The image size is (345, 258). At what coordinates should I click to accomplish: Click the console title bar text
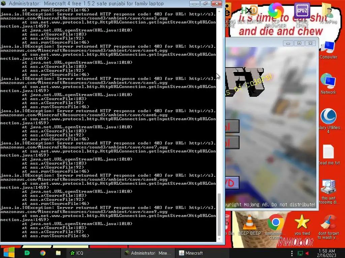tap(86, 3)
